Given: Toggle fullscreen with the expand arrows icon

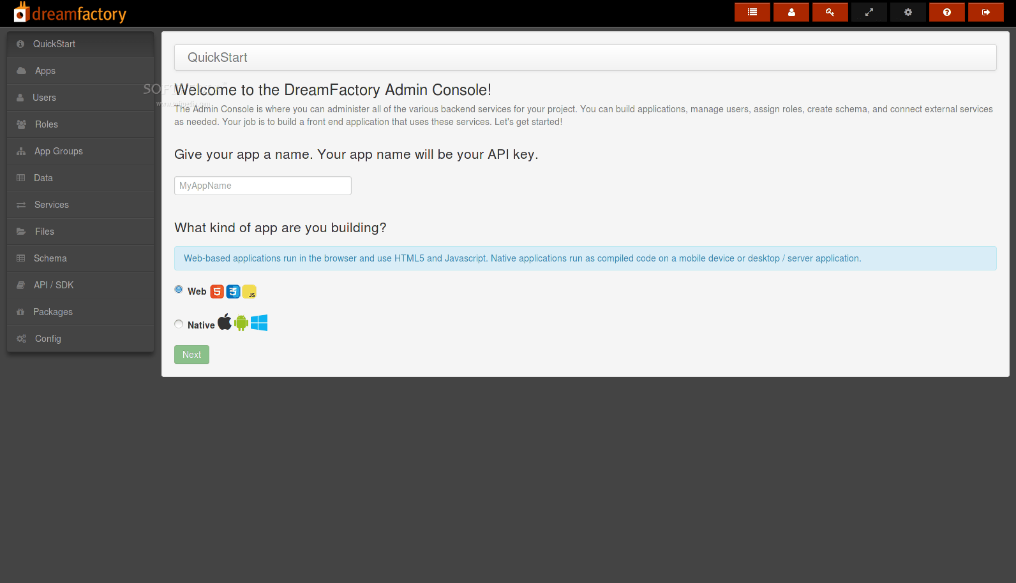Looking at the screenshot, I should click(x=869, y=12).
